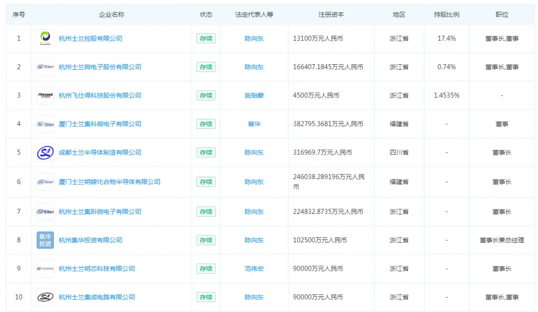Select the 地区 column header
Screen dimensions: 538x312
click(399, 14)
